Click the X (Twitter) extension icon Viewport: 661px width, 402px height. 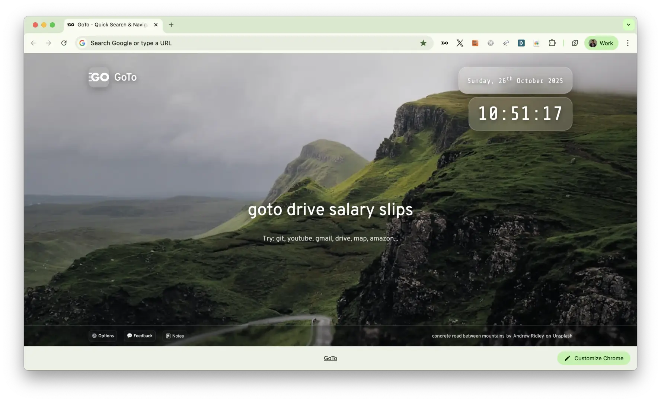pos(460,43)
